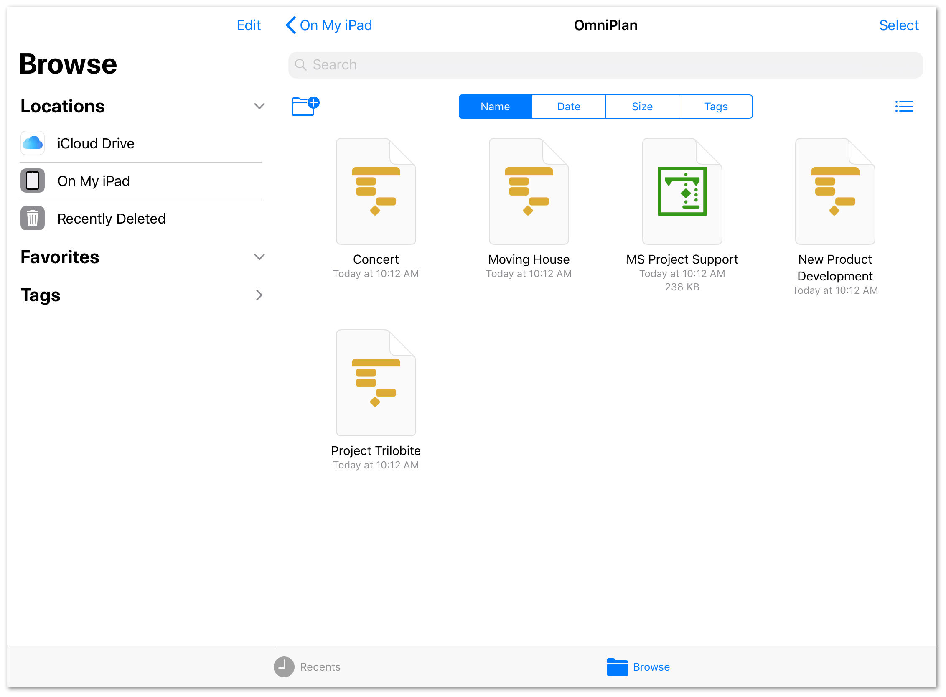Viewport: 946px width, 697px height.
Task: Expand the Tags section chevron
Action: click(259, 295)
